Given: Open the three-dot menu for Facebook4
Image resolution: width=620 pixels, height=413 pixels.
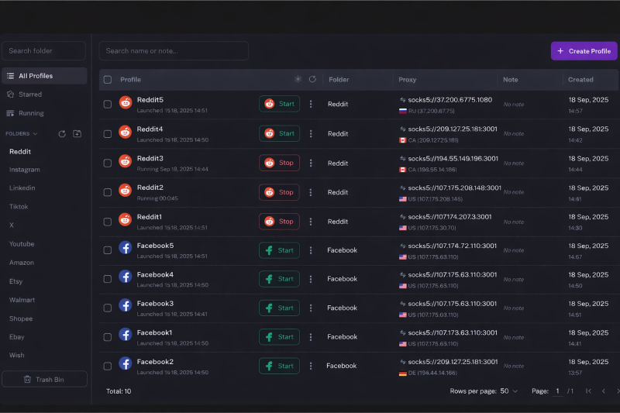Looking at the screenshot, I should pos(311,279).
